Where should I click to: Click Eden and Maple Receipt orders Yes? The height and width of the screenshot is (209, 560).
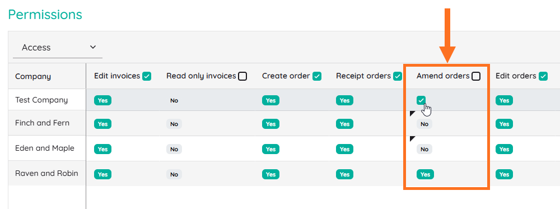click(x=344, y=149)
